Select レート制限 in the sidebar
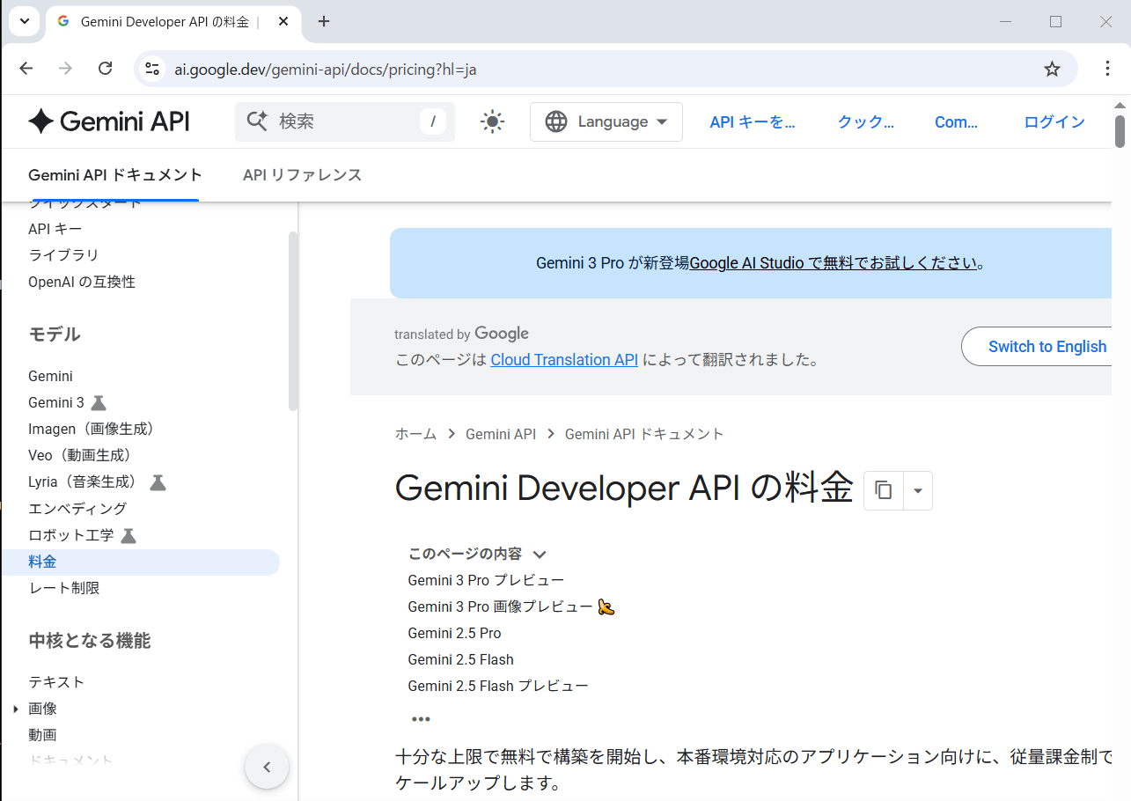The image size is (1131, 801). 63,588
